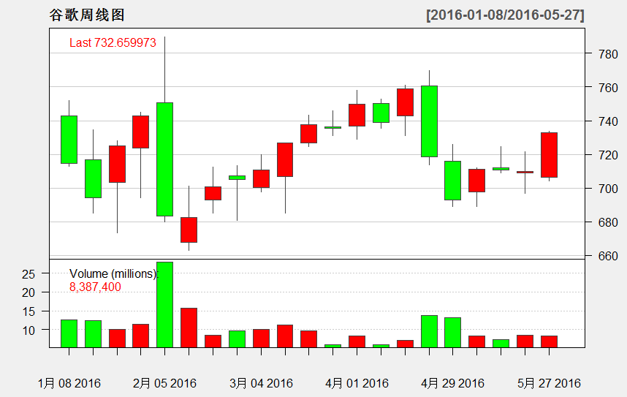
Task: Click the 10 volume axis label
Action: [28, 330]
